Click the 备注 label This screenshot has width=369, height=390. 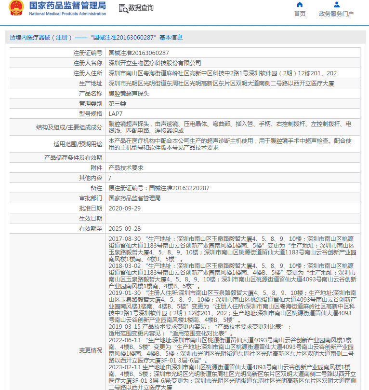pyautogui.click(x=96, y=188)
